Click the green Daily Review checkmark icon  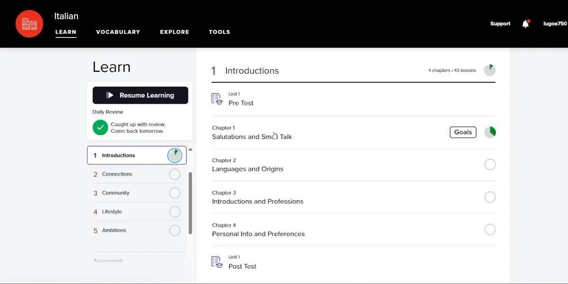(x=100, y=128)
